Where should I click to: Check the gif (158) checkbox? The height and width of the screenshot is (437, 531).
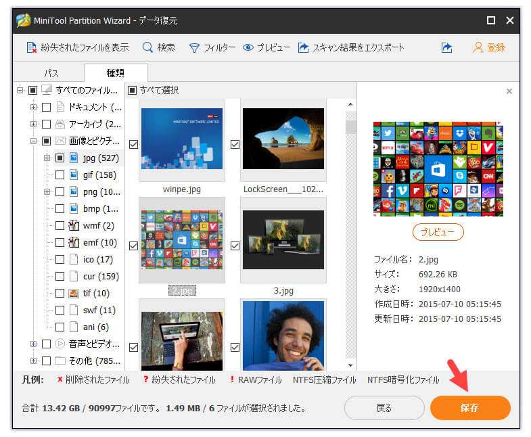(x=60, y=175)
